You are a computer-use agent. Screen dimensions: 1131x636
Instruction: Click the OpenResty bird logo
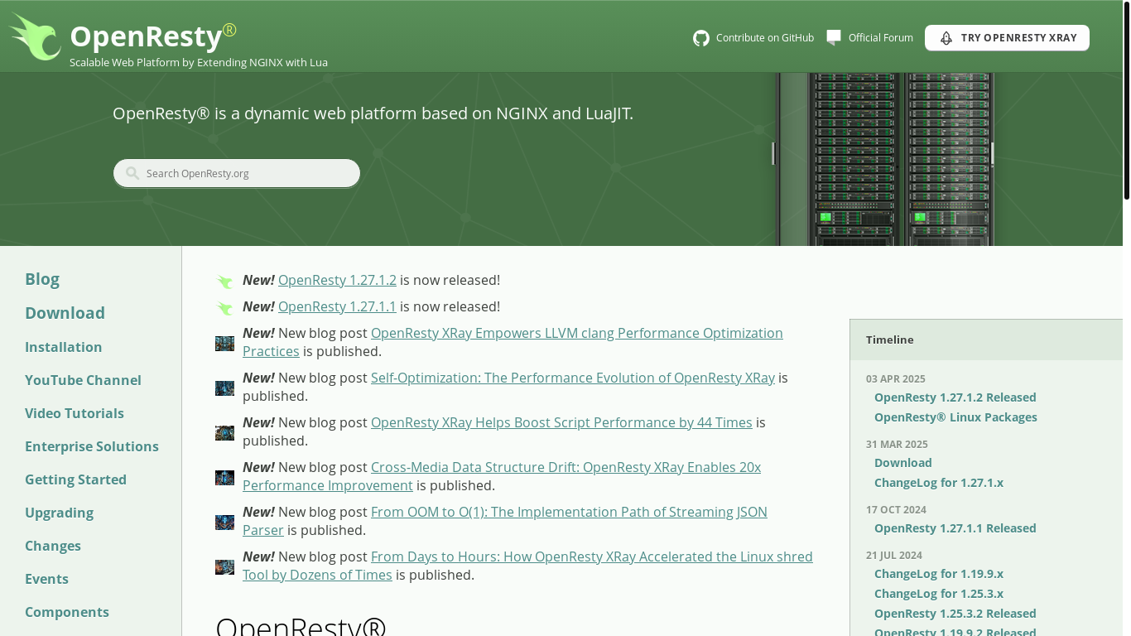(35, 37)
